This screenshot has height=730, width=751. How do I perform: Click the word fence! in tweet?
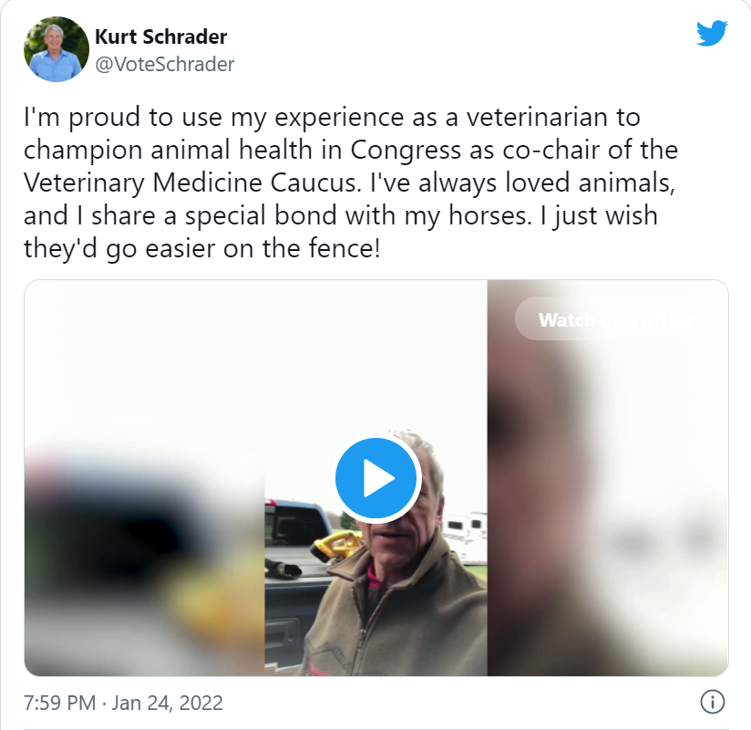tap(345, 248)
